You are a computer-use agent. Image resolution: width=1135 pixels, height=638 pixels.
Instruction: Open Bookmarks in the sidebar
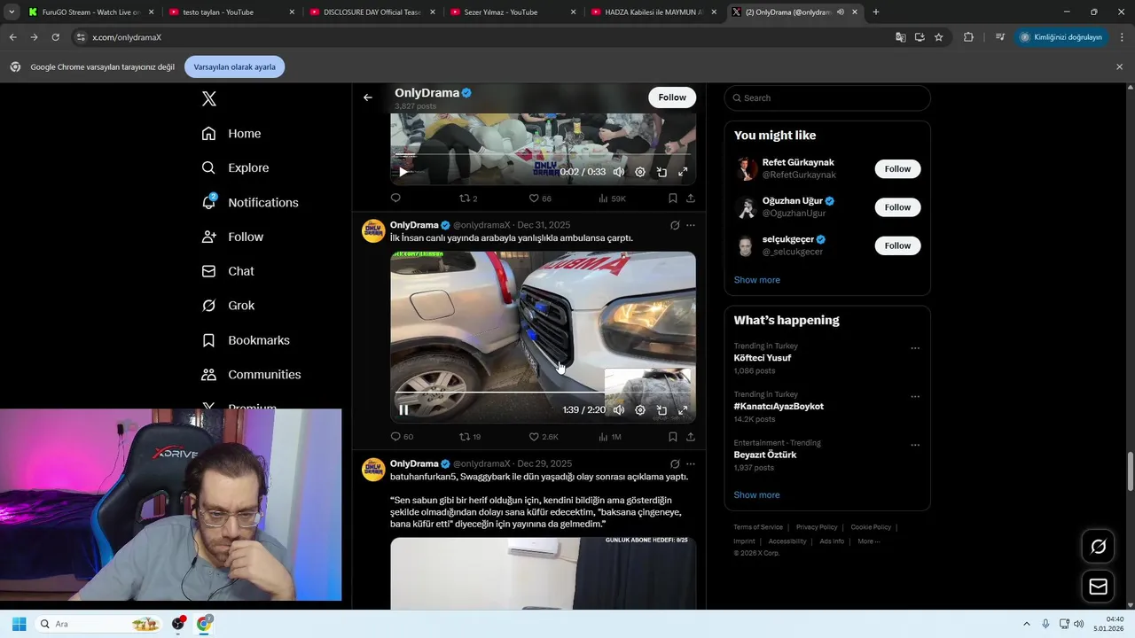coord(246,340)
